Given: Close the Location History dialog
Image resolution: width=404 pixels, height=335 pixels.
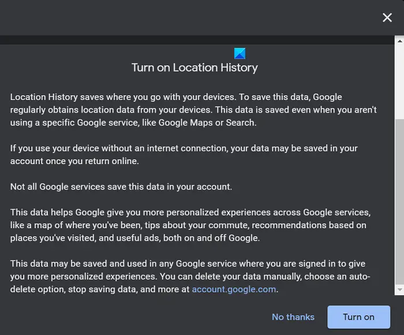Looking at the screenshot, I should (387, 18).
